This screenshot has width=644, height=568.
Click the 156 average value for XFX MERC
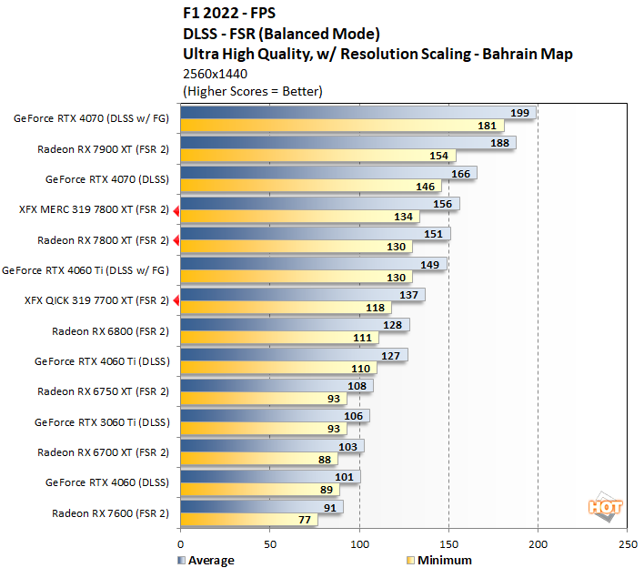pyautogui.click(x=442, y=204)
